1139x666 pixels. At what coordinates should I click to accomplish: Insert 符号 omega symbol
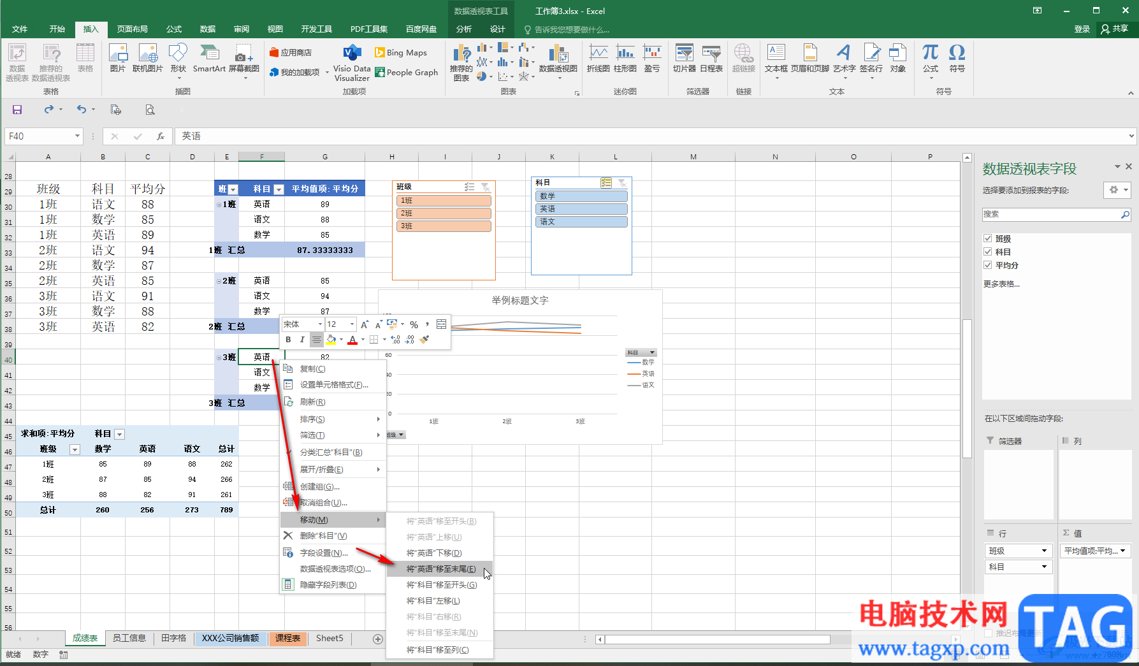[x=957, y=58]
